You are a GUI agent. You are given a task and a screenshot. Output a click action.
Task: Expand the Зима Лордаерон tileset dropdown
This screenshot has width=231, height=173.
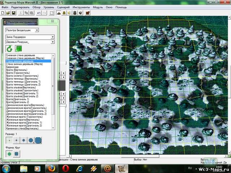click(53, 37)
